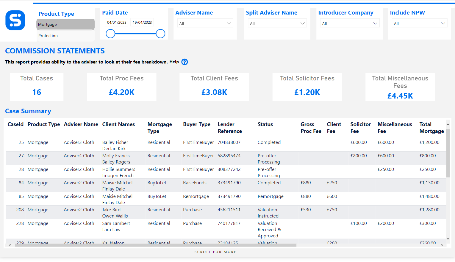Click the table scroll right arrow
Screen dimensions: 455x262
442,245
